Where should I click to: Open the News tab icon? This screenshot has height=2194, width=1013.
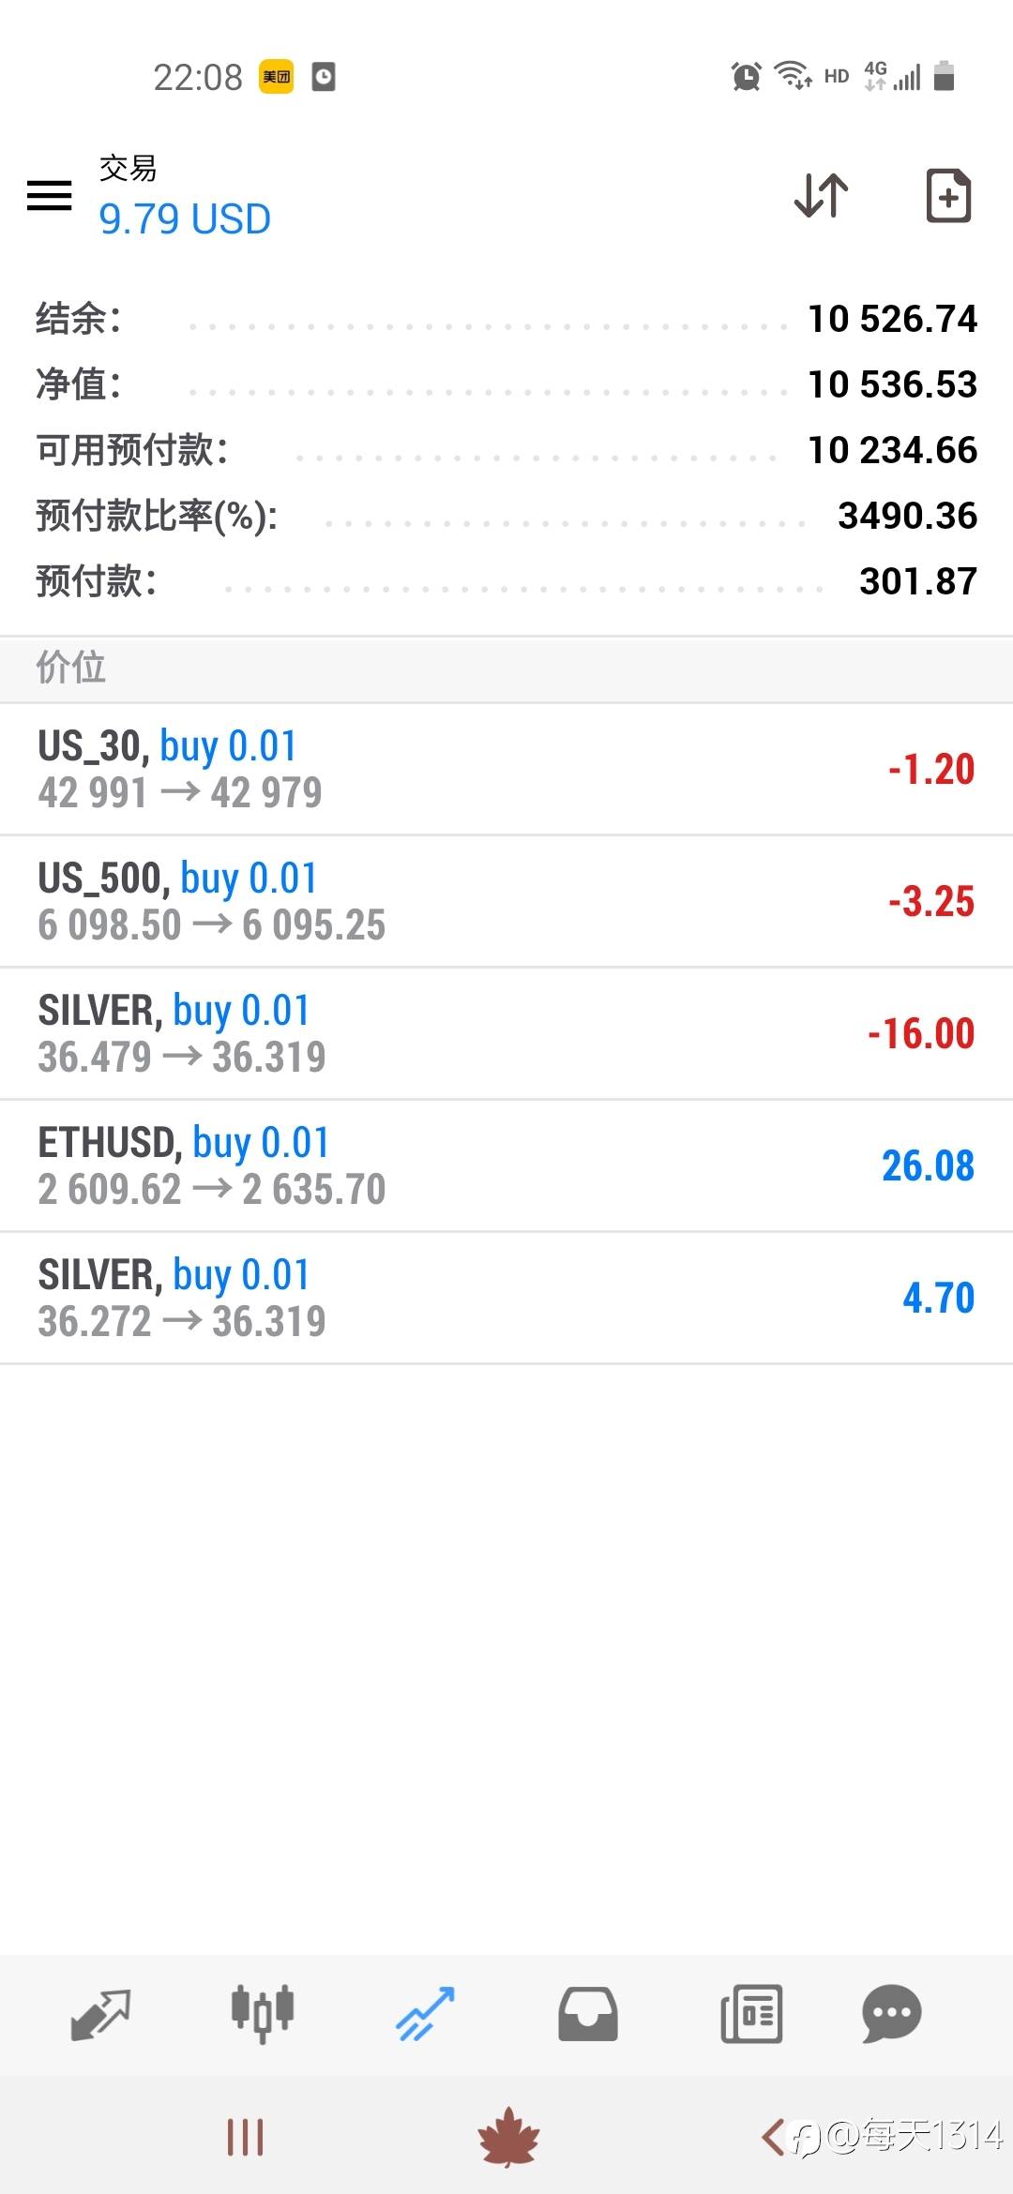coord(751,2014)
